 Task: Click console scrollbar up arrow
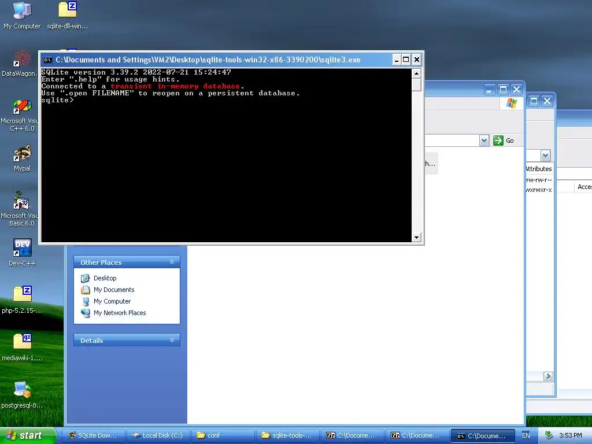pos(416,73)
